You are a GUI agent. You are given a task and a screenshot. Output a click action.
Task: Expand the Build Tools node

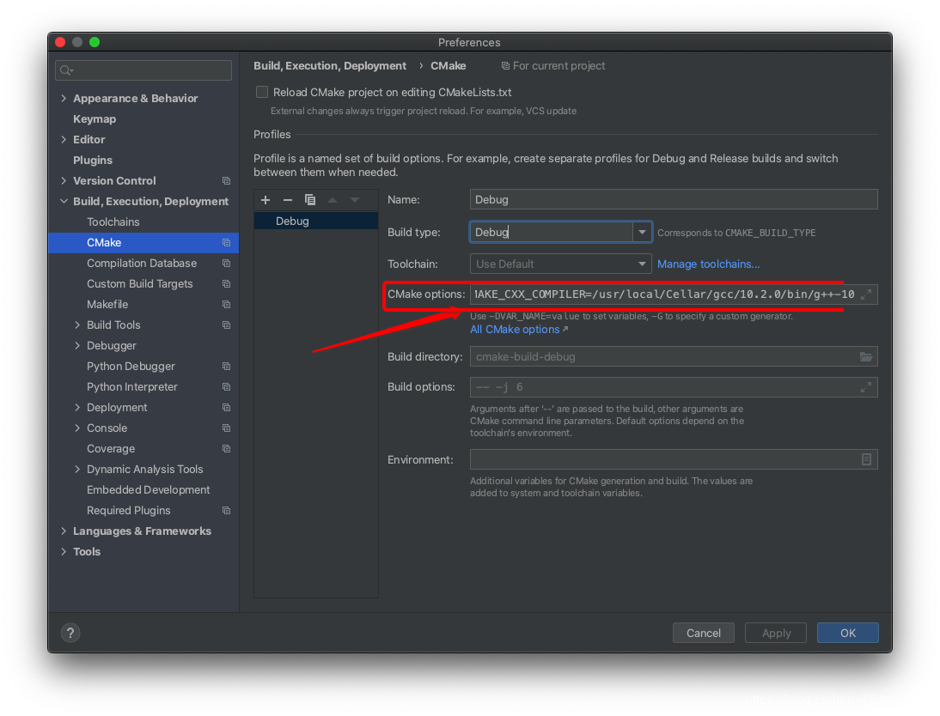click(x=77, y=325)
